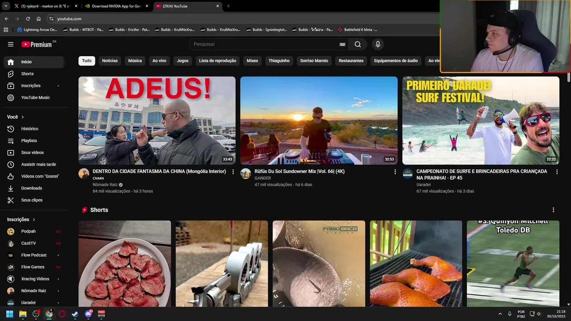Open options menu for surf championship video
This screenshot has height=321, width=571.
pyautogui.click(x=557, y=172)
